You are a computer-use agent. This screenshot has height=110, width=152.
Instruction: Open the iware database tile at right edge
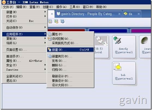point(145,47)
